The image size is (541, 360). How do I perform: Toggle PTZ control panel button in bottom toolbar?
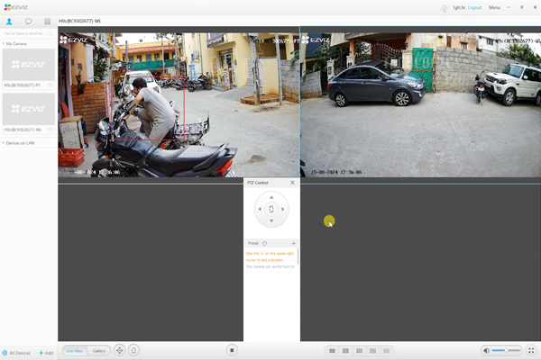[x=119, y=350]
